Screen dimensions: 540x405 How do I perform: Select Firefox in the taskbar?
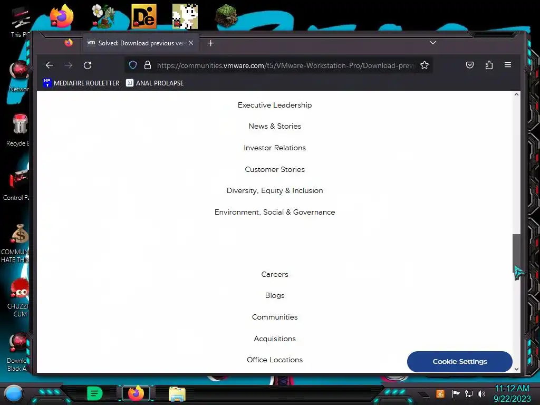(x=136, y=393)
